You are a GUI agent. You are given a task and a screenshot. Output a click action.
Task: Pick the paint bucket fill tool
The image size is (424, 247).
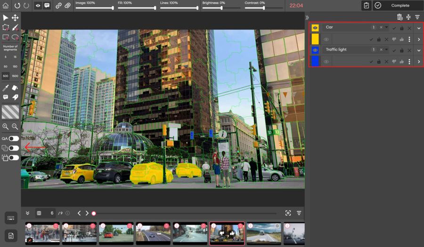coord(15,88)
